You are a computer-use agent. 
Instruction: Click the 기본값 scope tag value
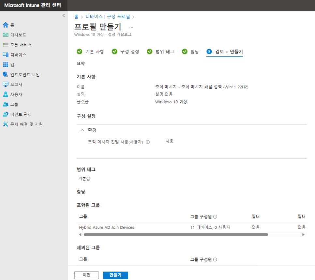84,179
